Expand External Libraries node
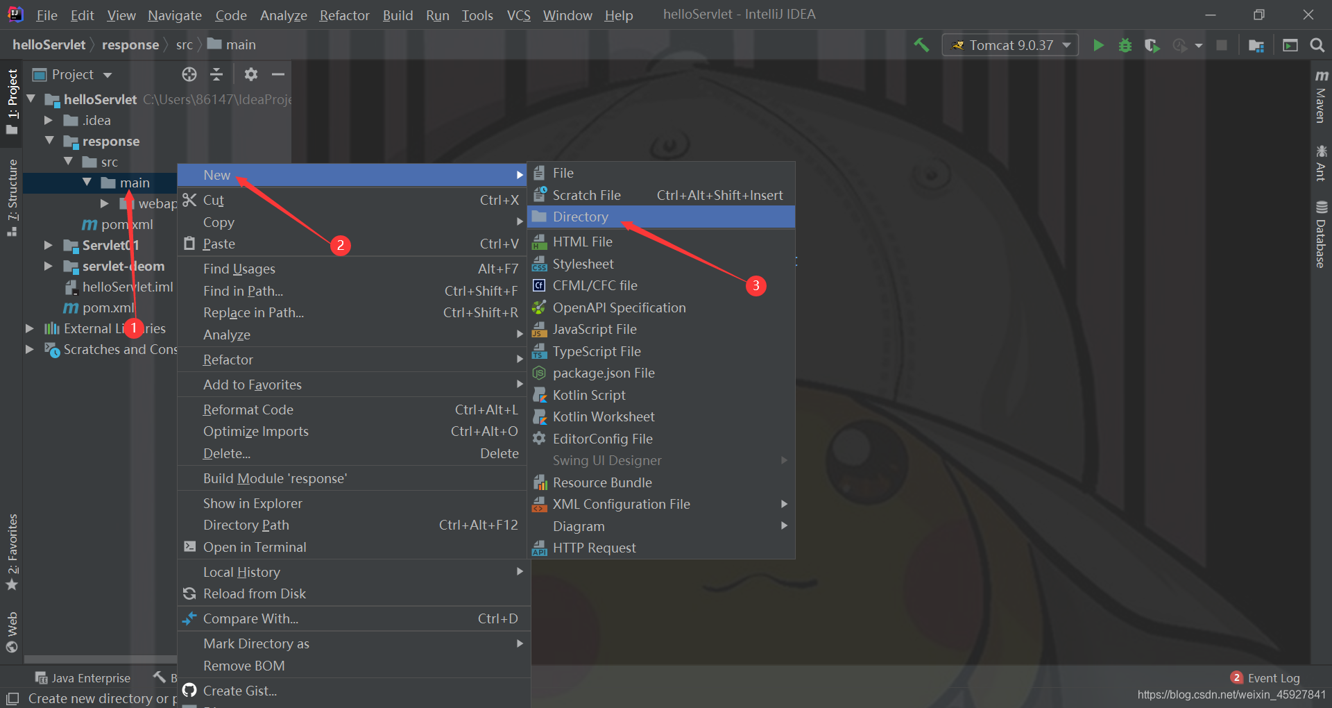The height and width of the screenshot is (708, 1332). [x=30, y=328]
